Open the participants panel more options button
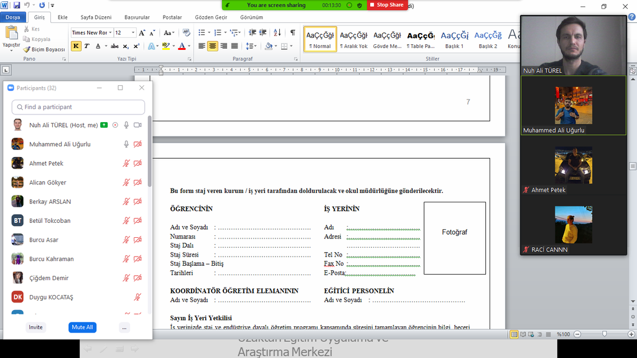 (124, 327)
